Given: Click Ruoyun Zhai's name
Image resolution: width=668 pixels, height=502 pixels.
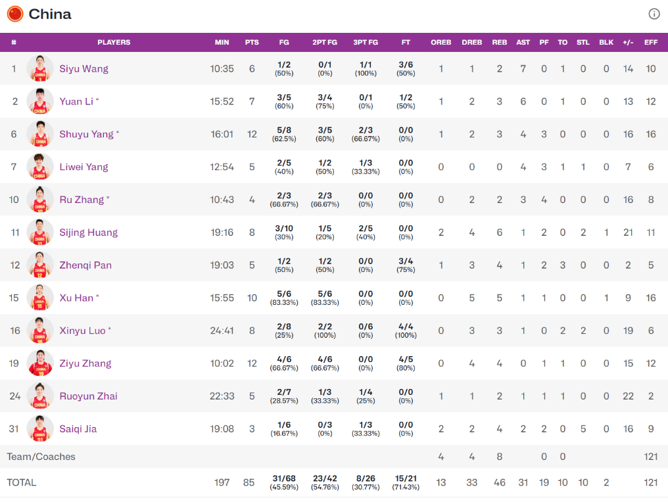Looking at the screenshot, I should (89, 396).
